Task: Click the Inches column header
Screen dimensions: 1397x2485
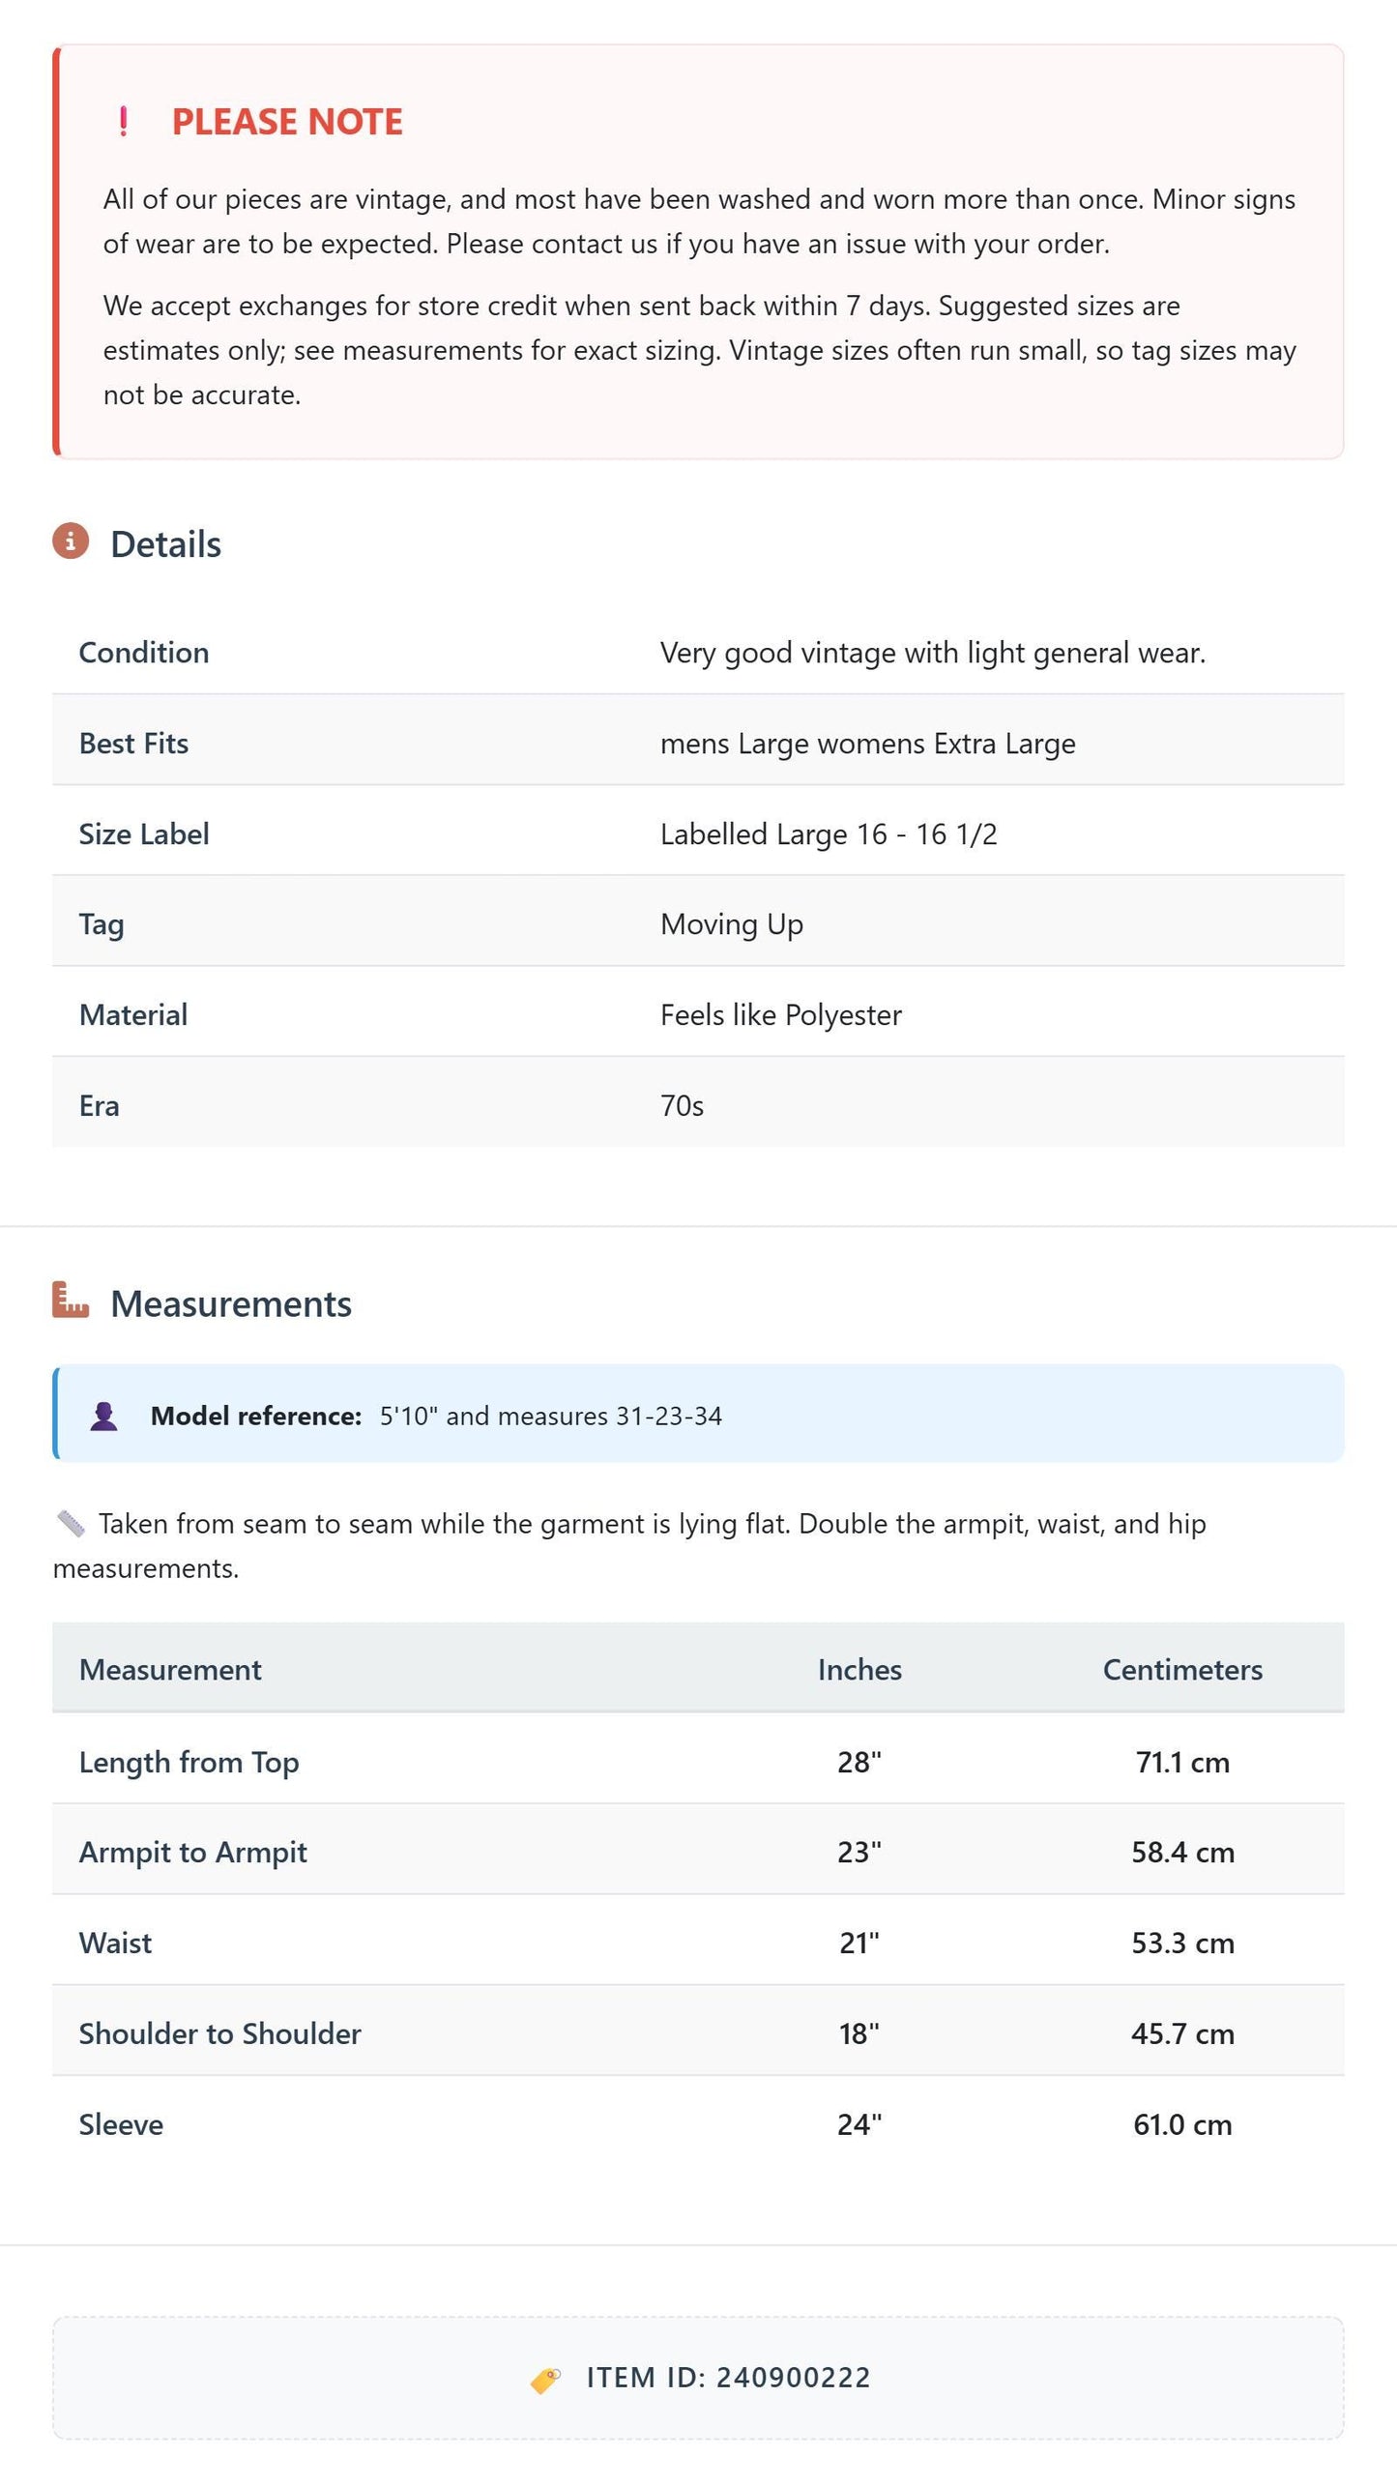Action: click(x=859, y=1670)
